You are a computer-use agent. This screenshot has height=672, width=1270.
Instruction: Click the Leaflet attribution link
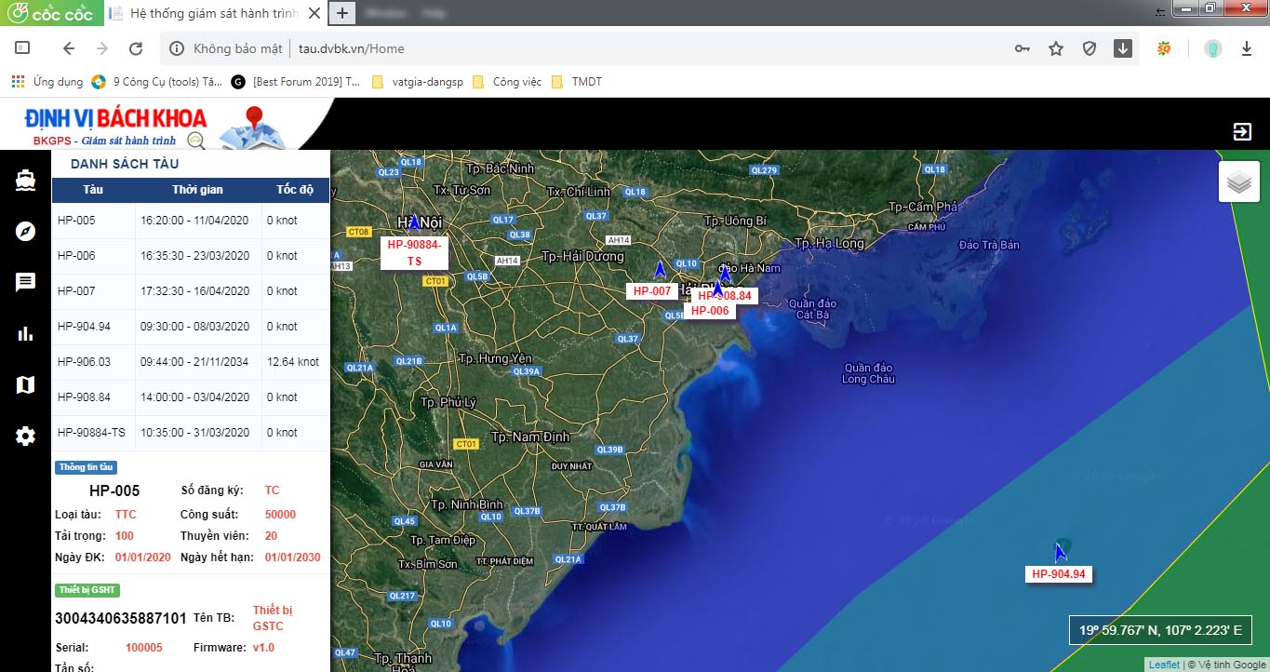(x=1163, y=665)
